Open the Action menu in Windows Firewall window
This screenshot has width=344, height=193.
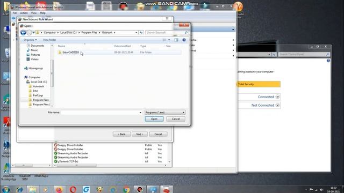pos(24,13)
